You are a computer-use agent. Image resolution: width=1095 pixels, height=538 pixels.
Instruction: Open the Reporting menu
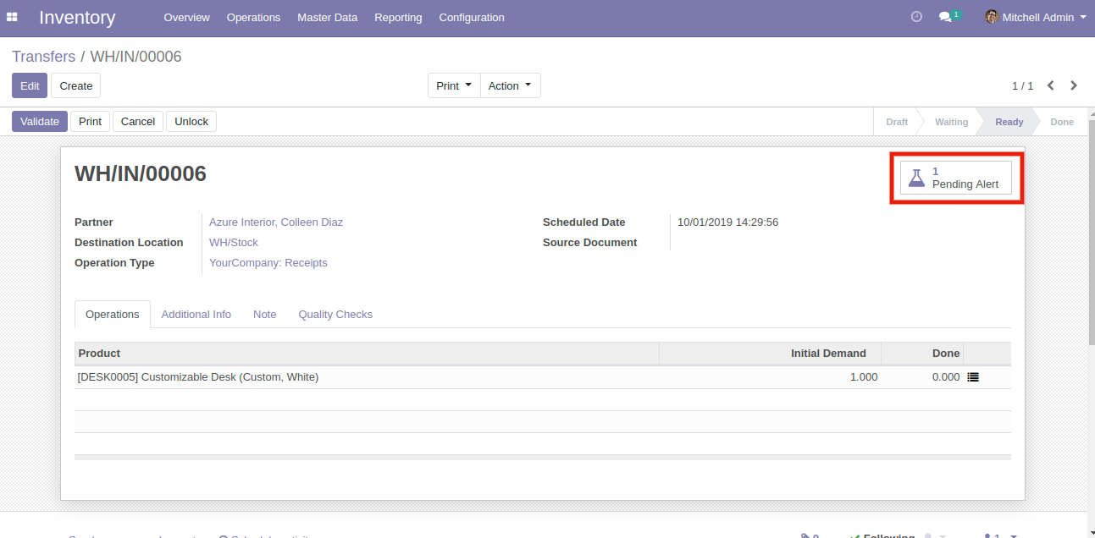point(398,17)
